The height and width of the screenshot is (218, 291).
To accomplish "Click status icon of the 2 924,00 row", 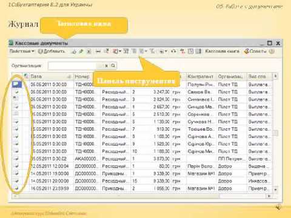I will tap(16, 99).
